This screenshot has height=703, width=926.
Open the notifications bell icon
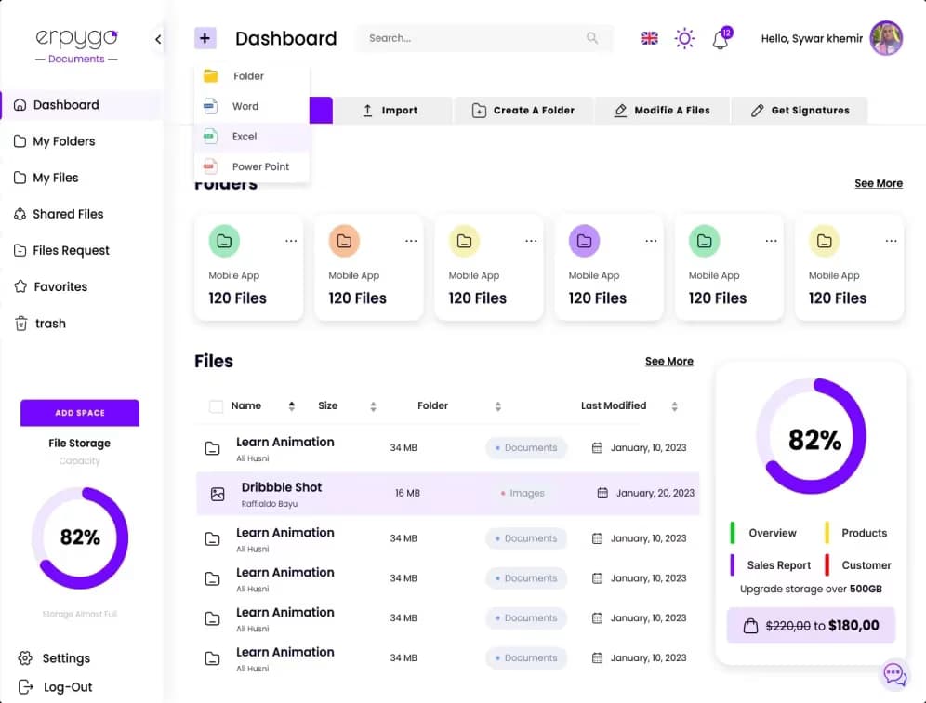(720, 39)
